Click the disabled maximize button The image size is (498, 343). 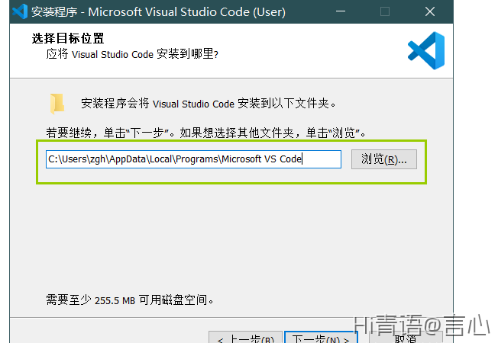click(x=385, y=11)
